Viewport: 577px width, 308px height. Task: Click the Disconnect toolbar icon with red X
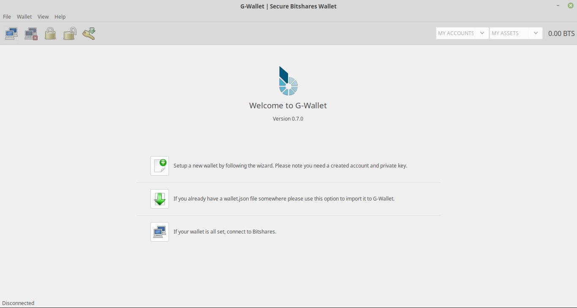pyautogui.click(x=31, y=33)
